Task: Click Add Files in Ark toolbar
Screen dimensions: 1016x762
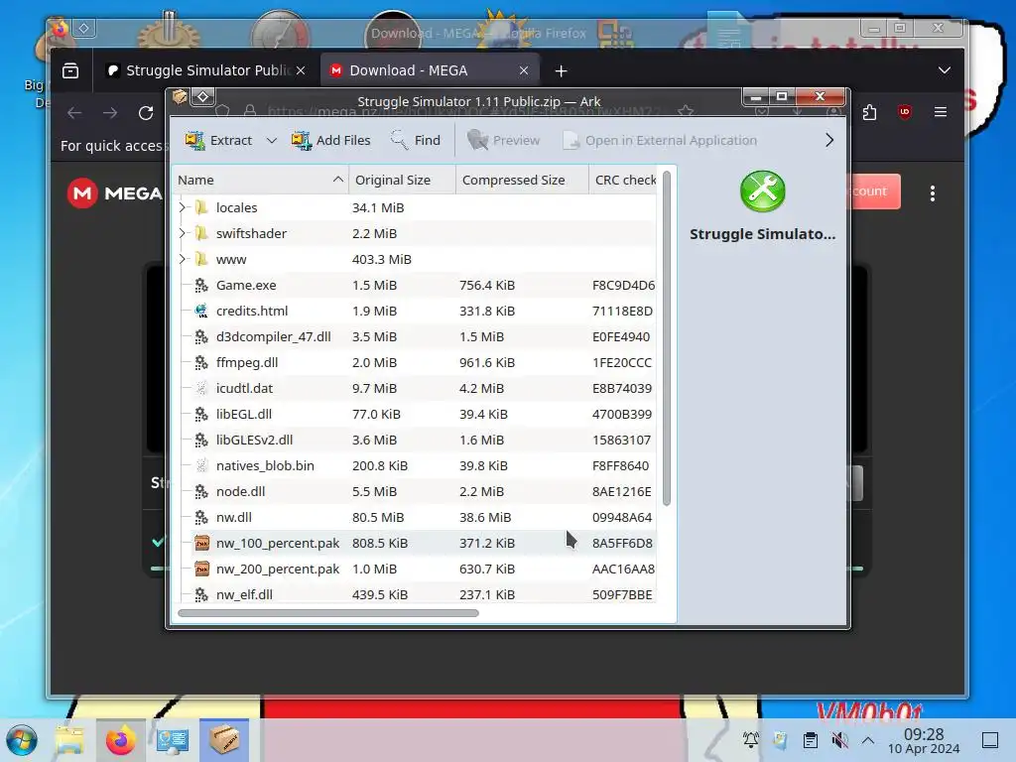Action: tap(330, 140)
